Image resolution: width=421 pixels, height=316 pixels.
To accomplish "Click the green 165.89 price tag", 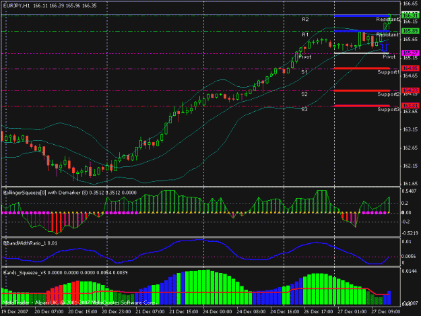I will 410,31.
